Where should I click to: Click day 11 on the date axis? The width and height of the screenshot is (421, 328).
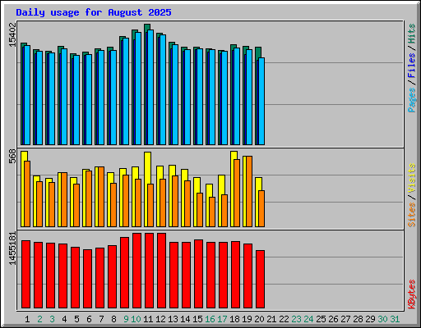pyautogui.click(x=148, y=319)
